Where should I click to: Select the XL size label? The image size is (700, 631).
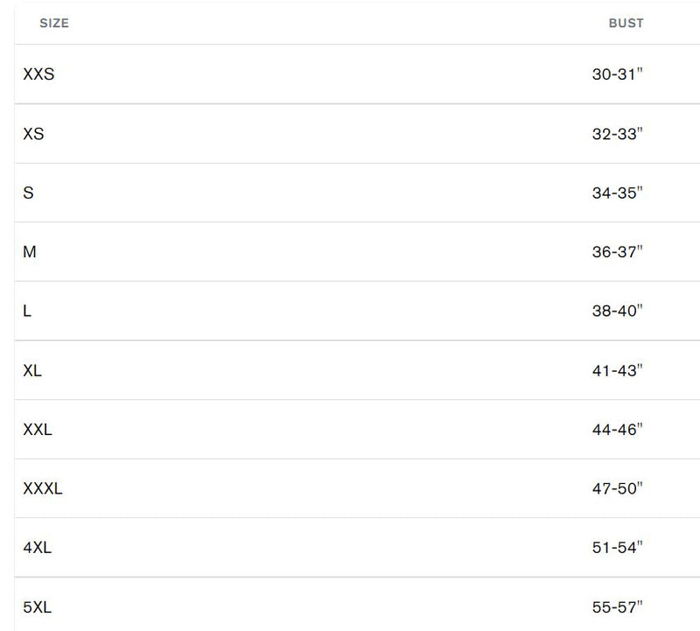[32, 370]
